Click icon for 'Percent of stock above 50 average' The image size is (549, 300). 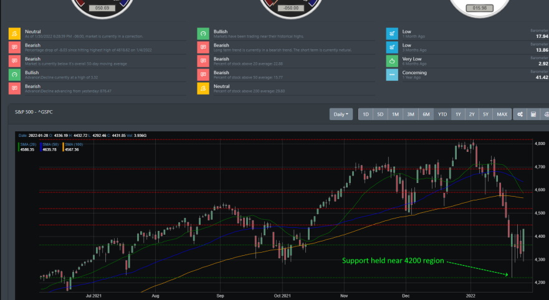(x=203, y=75)
